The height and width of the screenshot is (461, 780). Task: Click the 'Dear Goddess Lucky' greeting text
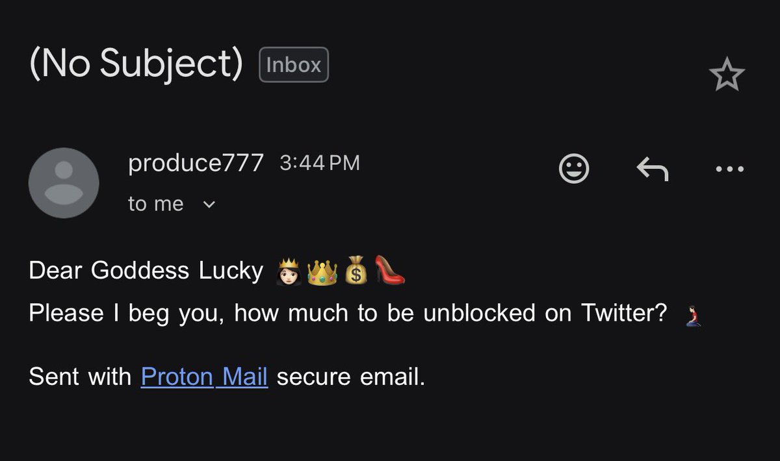[x=145, y=271]
